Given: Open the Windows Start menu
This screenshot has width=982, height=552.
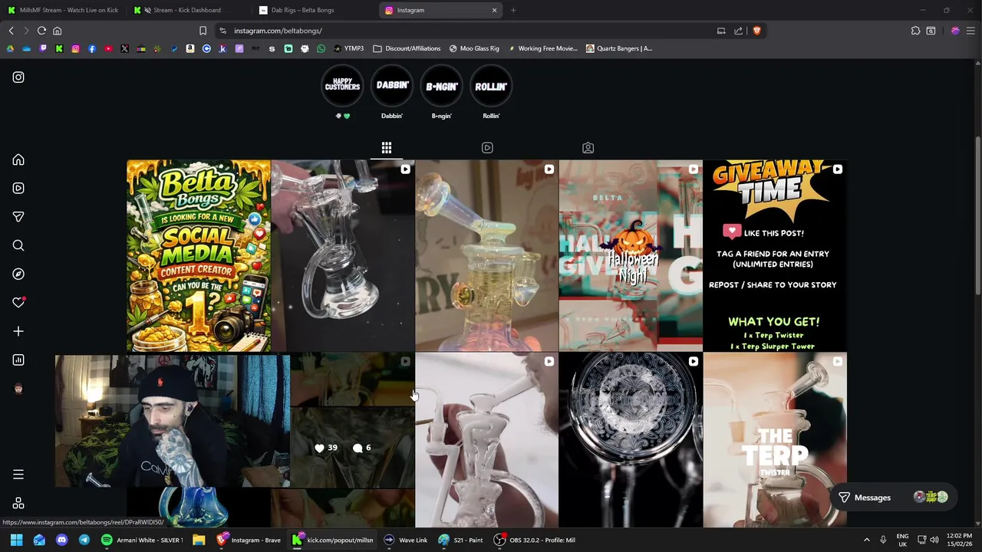Looking at the screenshot, I should click(x=16, y=540).
